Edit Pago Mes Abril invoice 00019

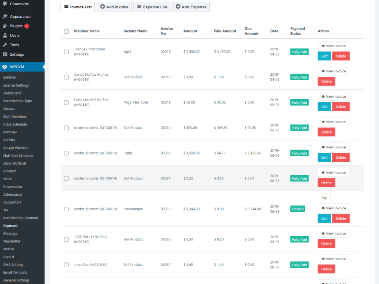[x=324, y=107]
